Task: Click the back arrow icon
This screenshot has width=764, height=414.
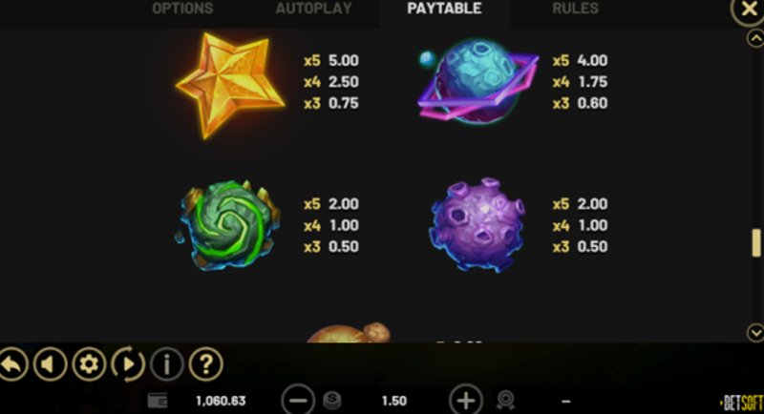Action: [x=11, y=363]
